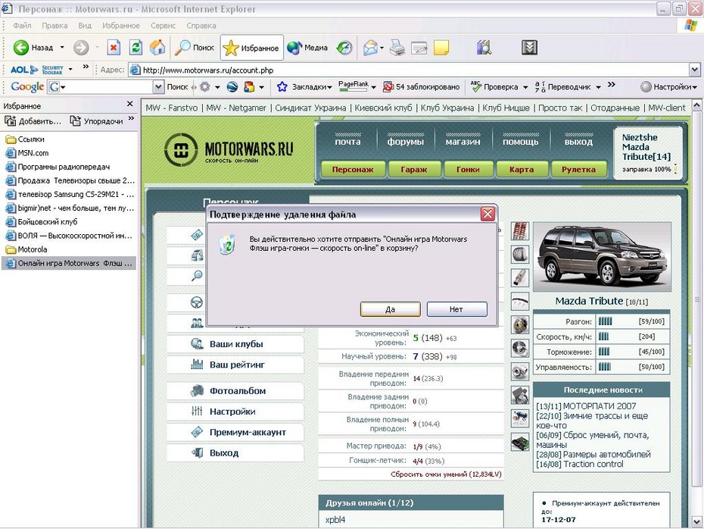Image resolution: width=704 pixels, height=529 pixels.
Task: Open the Поиск search toolbar button
Action: 195,48
